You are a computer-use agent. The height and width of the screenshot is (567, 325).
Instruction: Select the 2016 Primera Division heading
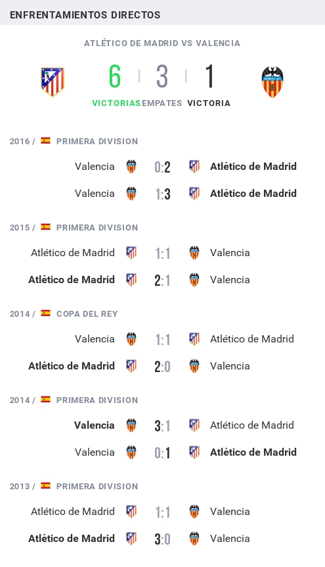(74, 141)
